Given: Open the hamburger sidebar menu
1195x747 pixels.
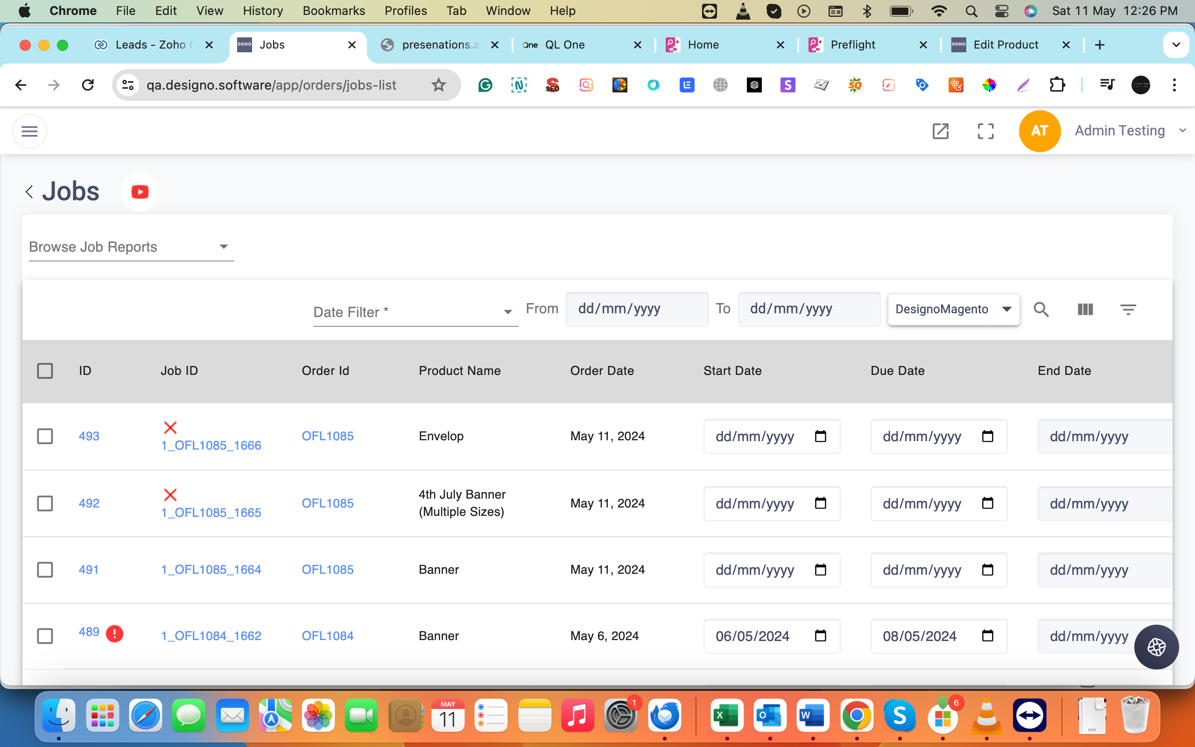Looking at the screenshot, I should click(x=29, y=131).
